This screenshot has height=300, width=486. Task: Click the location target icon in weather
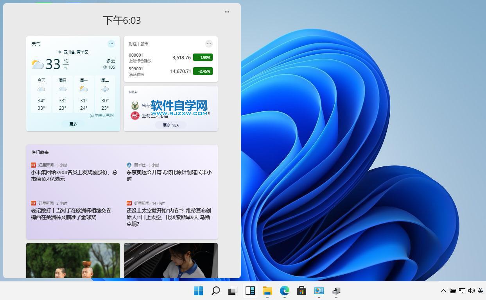coord(60,52)
